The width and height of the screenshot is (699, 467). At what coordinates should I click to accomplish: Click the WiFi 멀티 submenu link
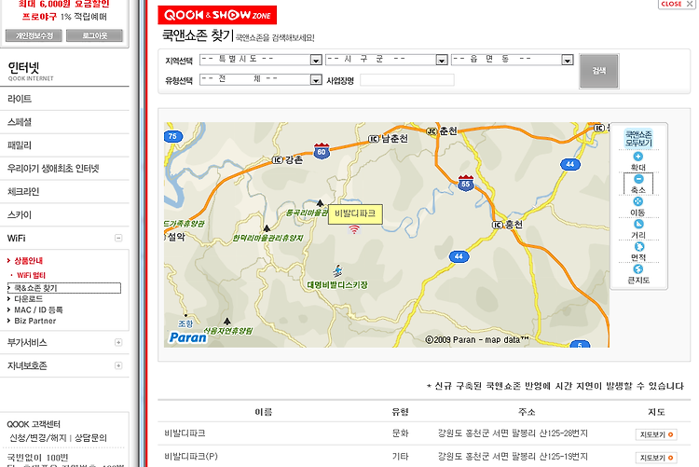(x=31, y=275)
